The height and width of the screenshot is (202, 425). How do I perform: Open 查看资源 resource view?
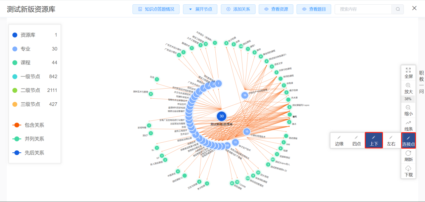pyautogui.click(x=276, y=9)
